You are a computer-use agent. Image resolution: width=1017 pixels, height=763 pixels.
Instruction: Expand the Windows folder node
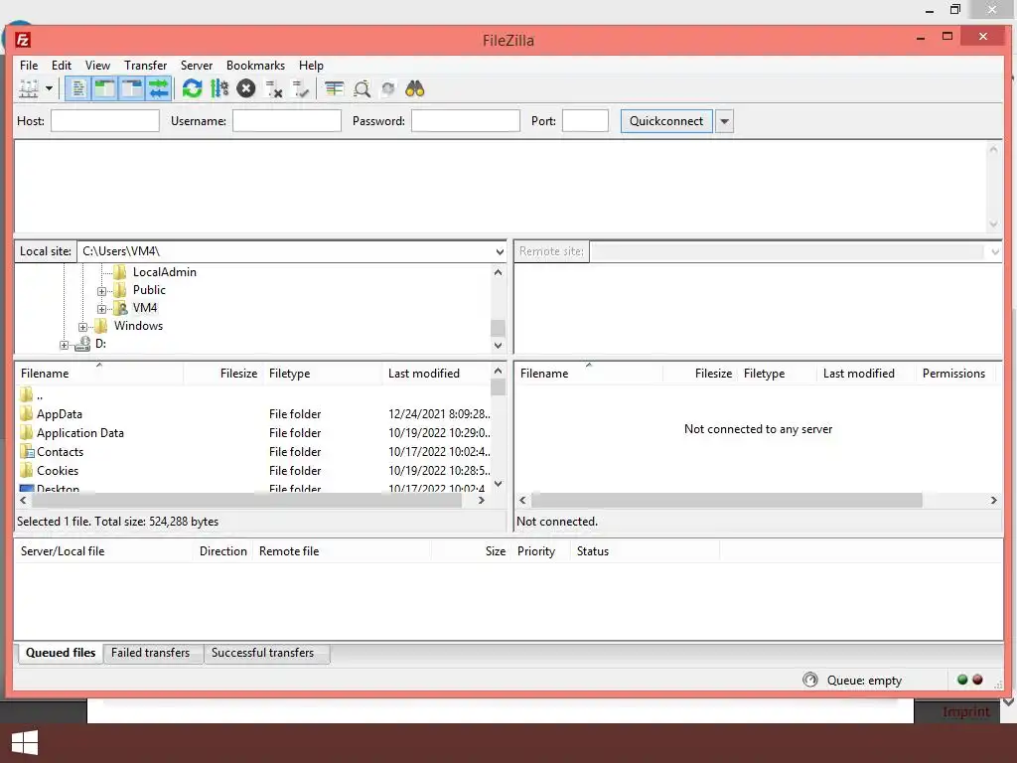point(82,326)
